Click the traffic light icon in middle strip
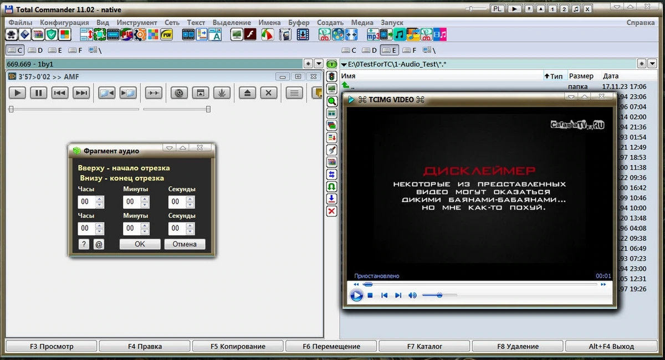Viewport: 665px width, 360px height. (332, 76)
